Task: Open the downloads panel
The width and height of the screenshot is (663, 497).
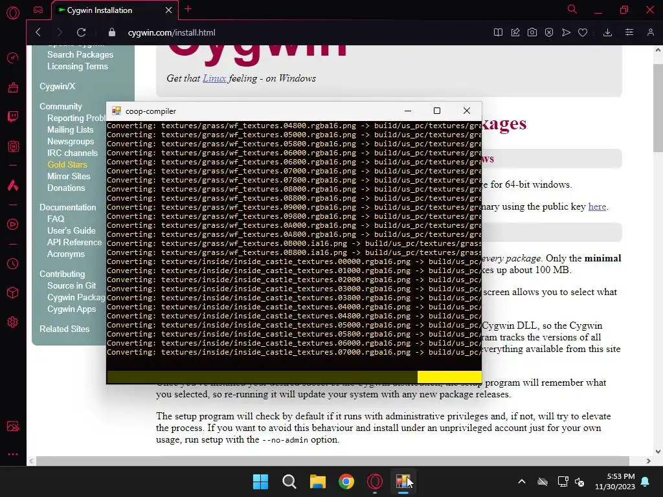Action: click(x=607, y=32)
